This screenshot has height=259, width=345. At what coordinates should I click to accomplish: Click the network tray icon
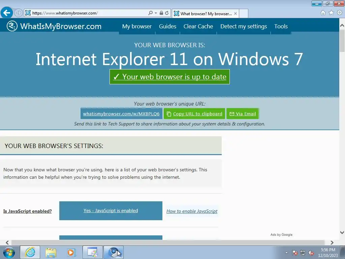(303, 253)
